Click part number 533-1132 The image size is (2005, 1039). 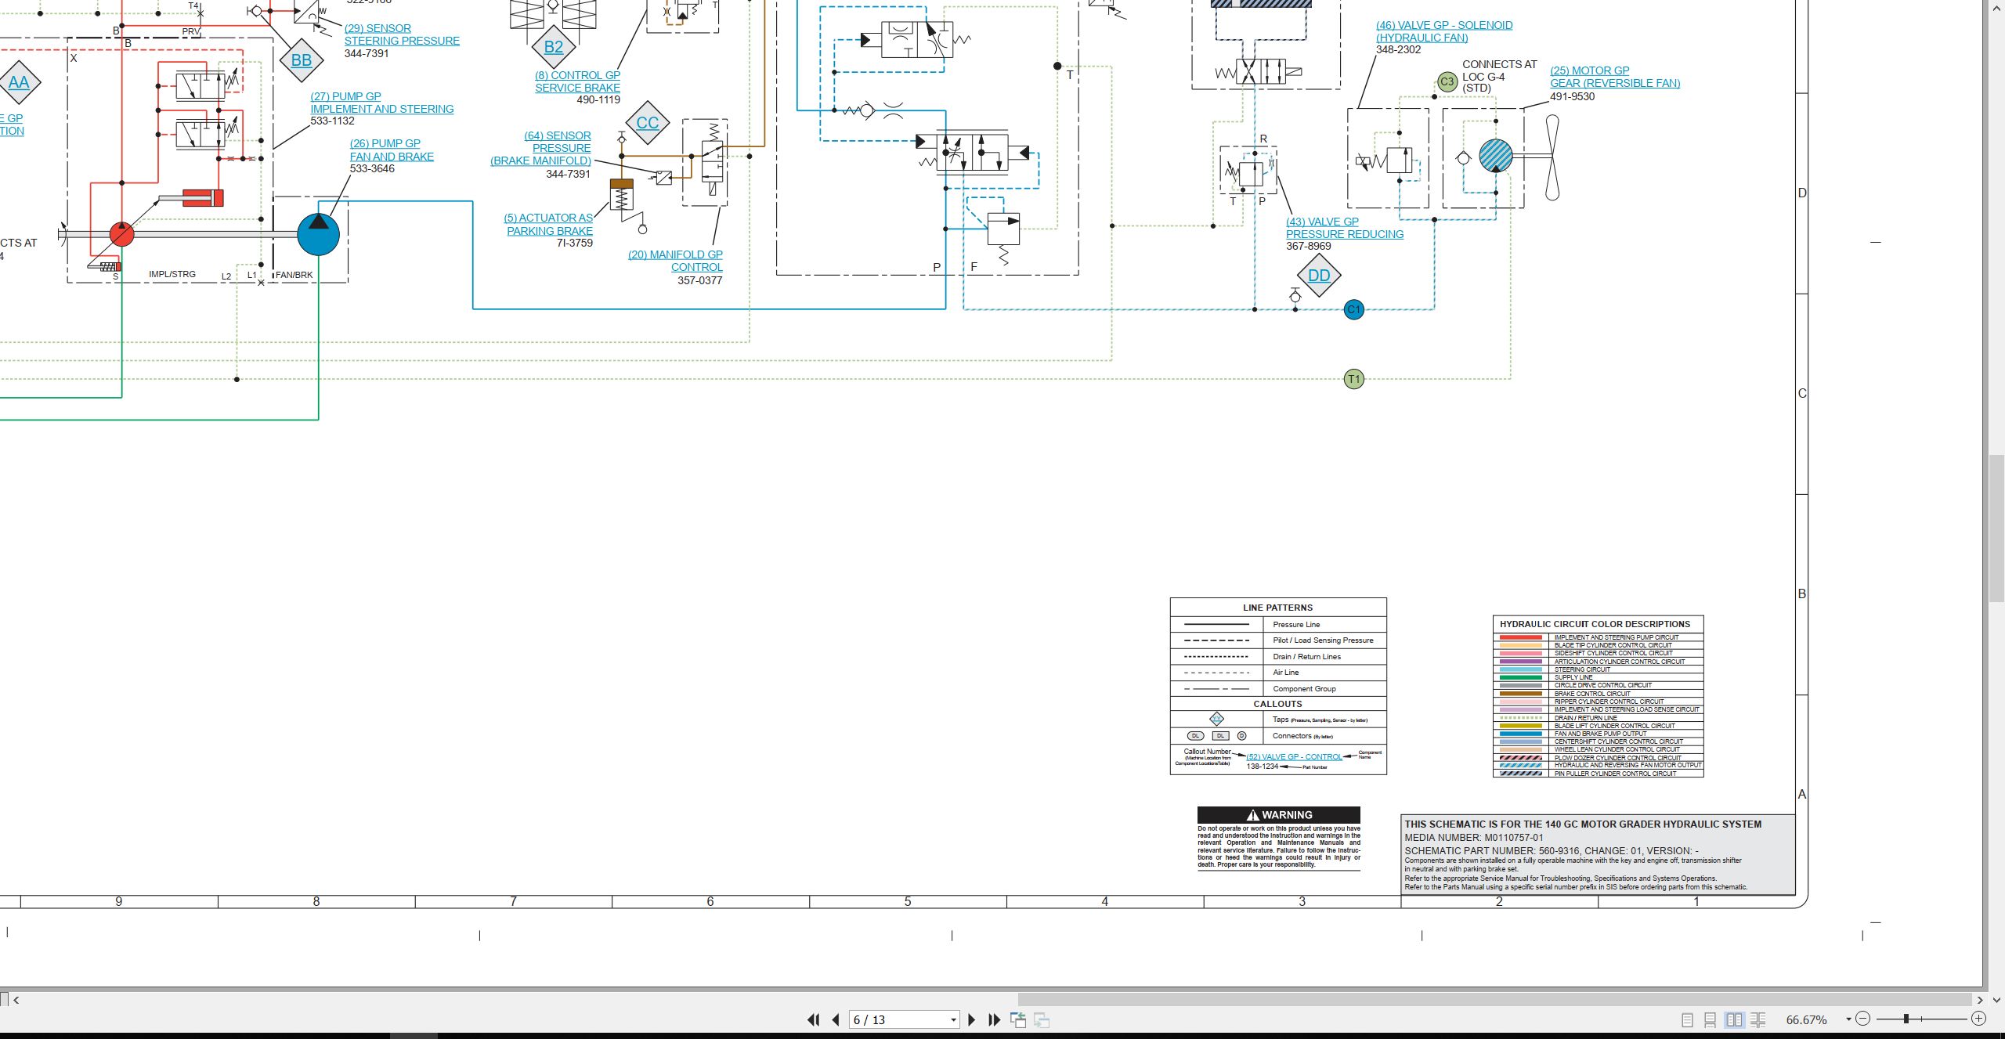coord(332,121)
